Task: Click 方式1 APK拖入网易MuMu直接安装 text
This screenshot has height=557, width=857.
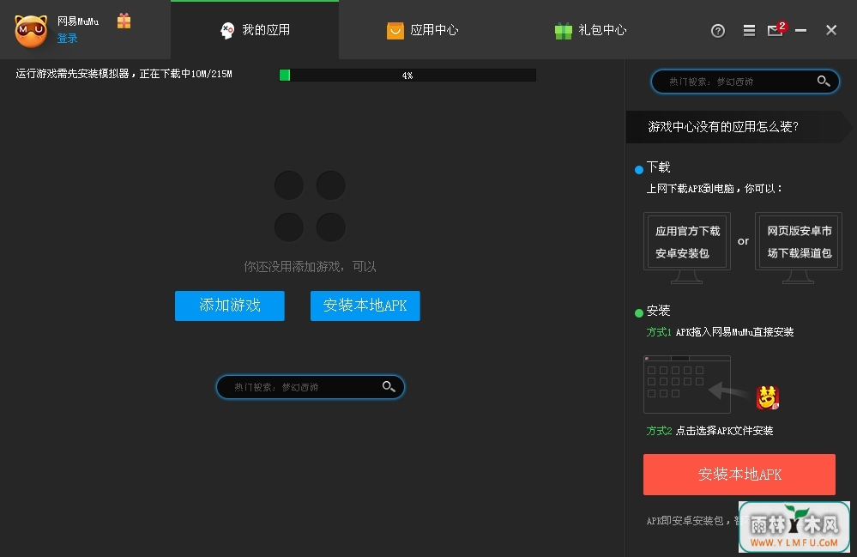Action: point(720,332)
